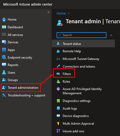Click the Azure AD Privileged Identity icon

(58, 89)
